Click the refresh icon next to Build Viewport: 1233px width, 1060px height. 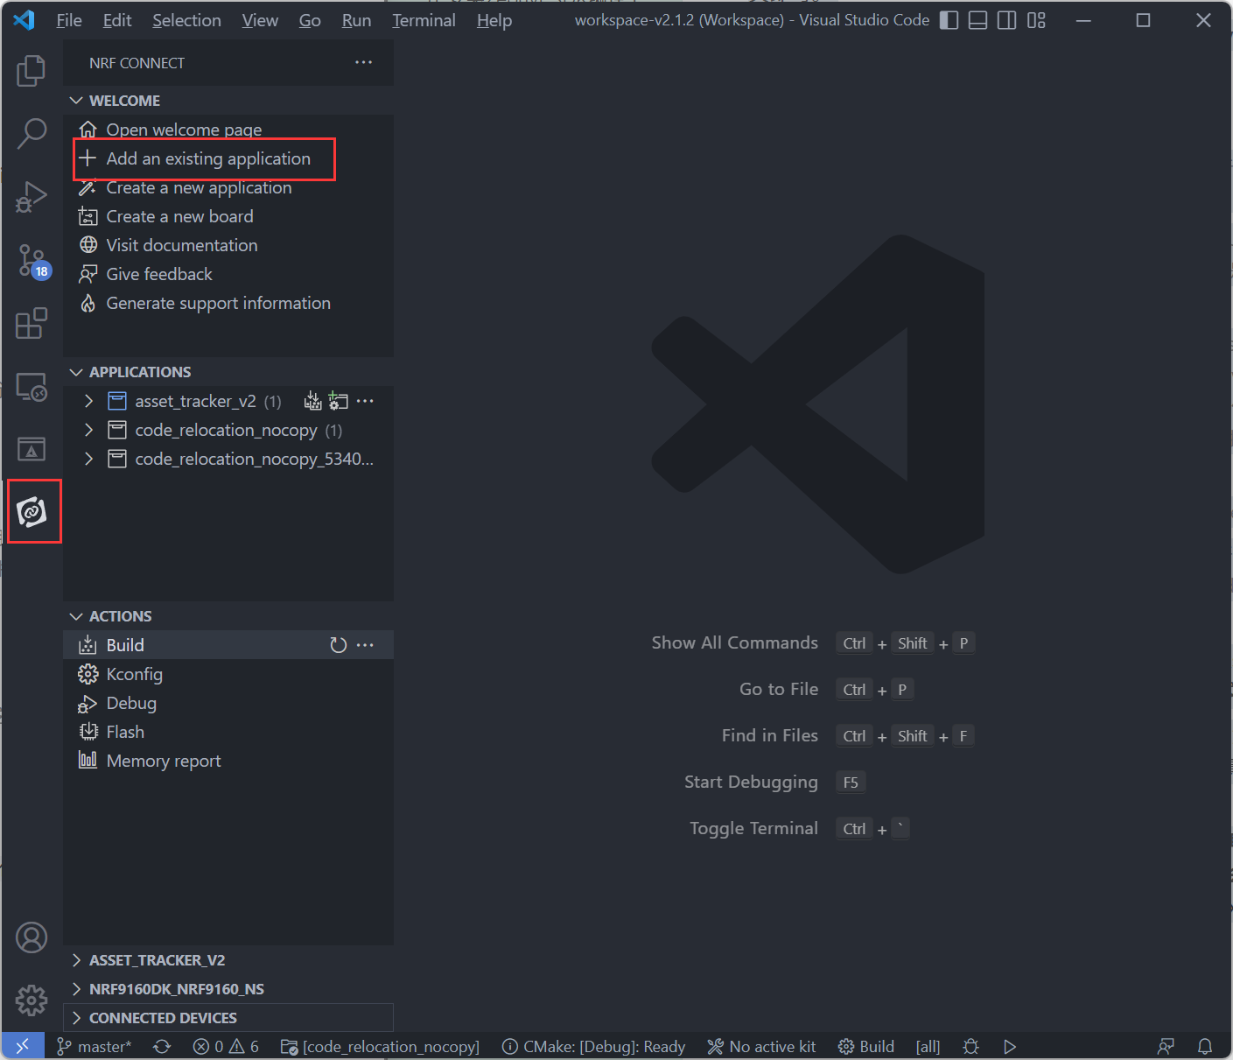338,645
